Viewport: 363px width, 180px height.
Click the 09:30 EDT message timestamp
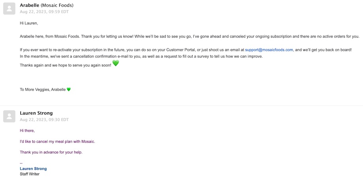point(44,119)
